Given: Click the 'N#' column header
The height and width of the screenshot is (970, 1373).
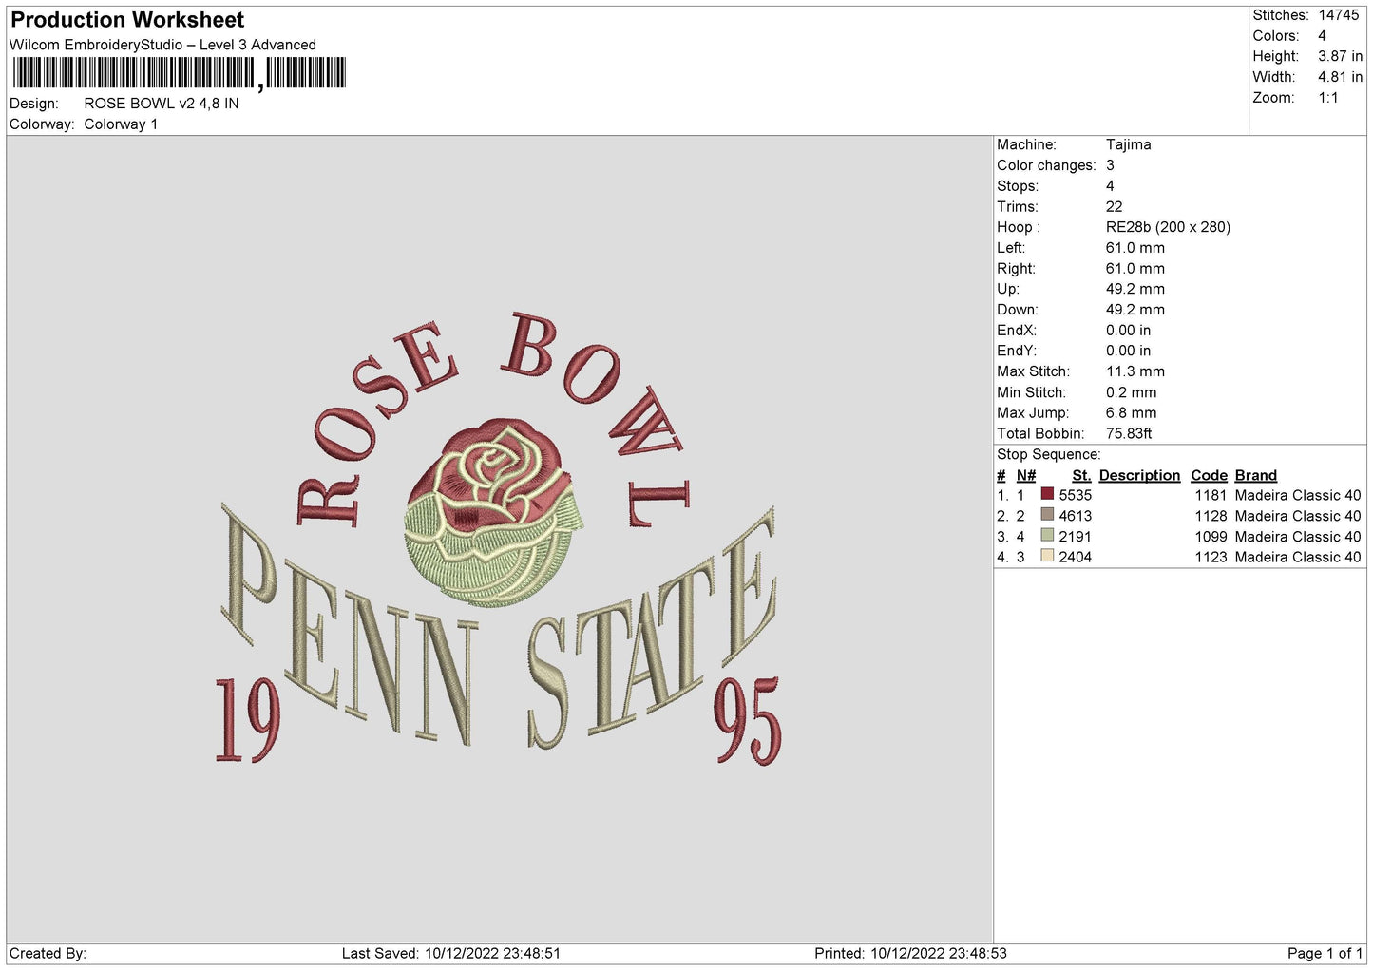Looking at the screenshot, I should (1025, 475).
